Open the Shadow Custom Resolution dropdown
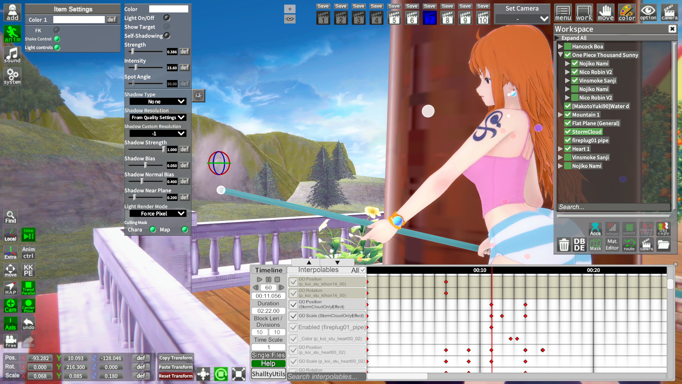 [x=158, y=134]
